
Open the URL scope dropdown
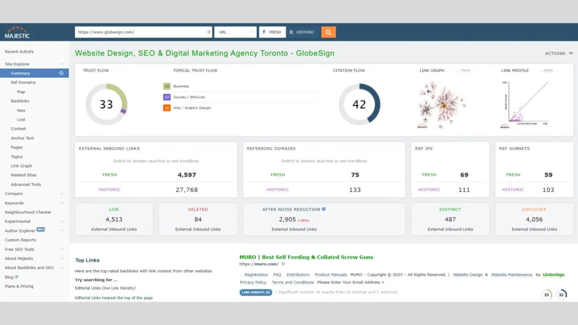[x=235, y=32]
